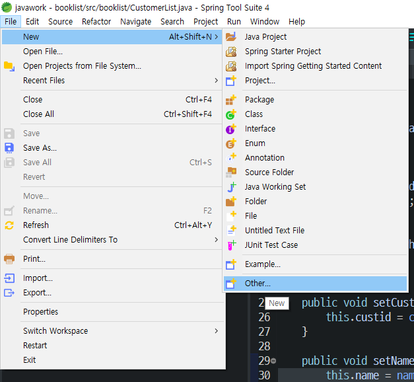Open the Project menu

[206, 21]
